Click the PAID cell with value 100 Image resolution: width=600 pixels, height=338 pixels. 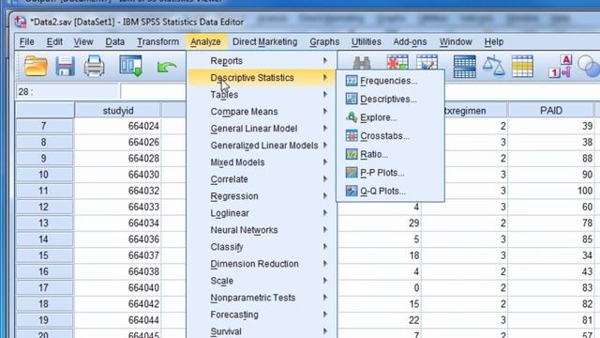tap(551, 191)
